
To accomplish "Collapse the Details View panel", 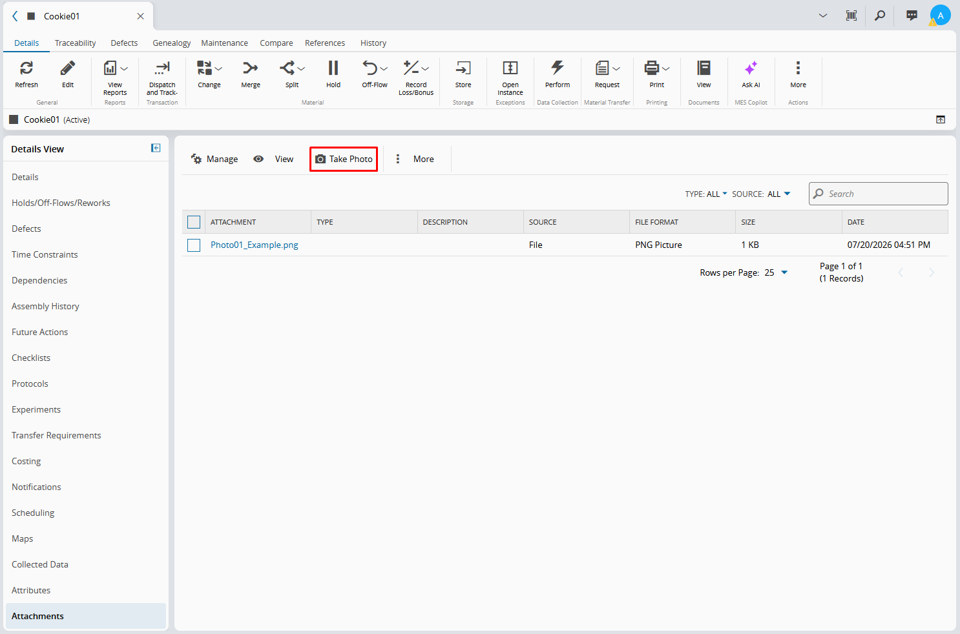I will click(156, 148).
